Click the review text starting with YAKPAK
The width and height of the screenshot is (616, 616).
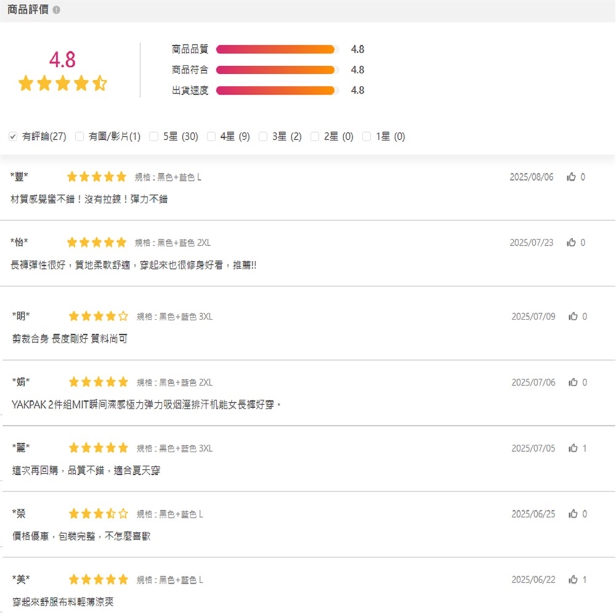click(x=146, y=404)
